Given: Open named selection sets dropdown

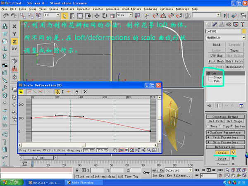Looking at the screenshot, I should [218, 15].
